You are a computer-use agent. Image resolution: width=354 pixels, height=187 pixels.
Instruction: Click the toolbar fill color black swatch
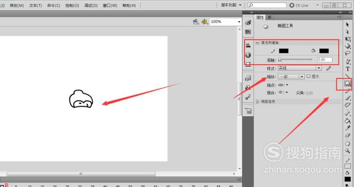tap(348, 179)
